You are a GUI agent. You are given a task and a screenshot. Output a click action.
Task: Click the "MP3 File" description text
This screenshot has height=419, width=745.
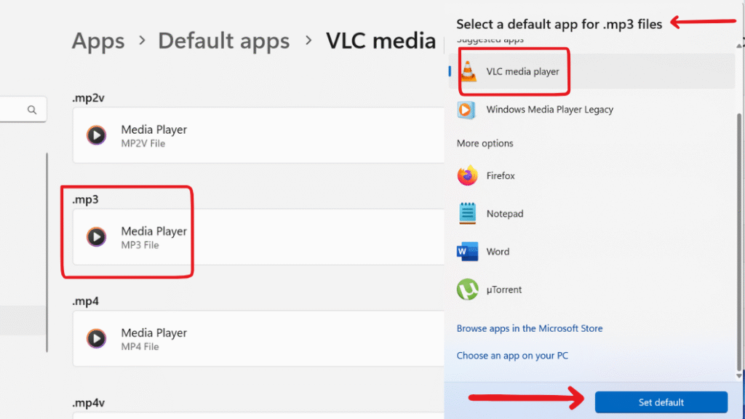140,245
